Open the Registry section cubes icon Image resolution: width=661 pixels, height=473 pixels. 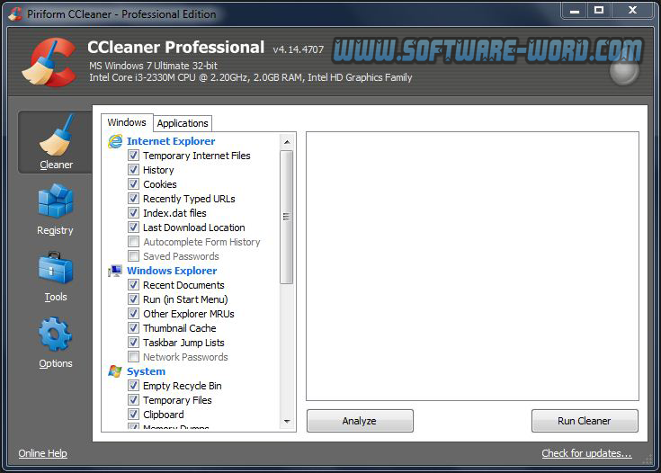click(x=55, y=201)
